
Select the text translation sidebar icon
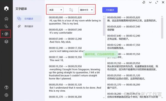(6, 34)
